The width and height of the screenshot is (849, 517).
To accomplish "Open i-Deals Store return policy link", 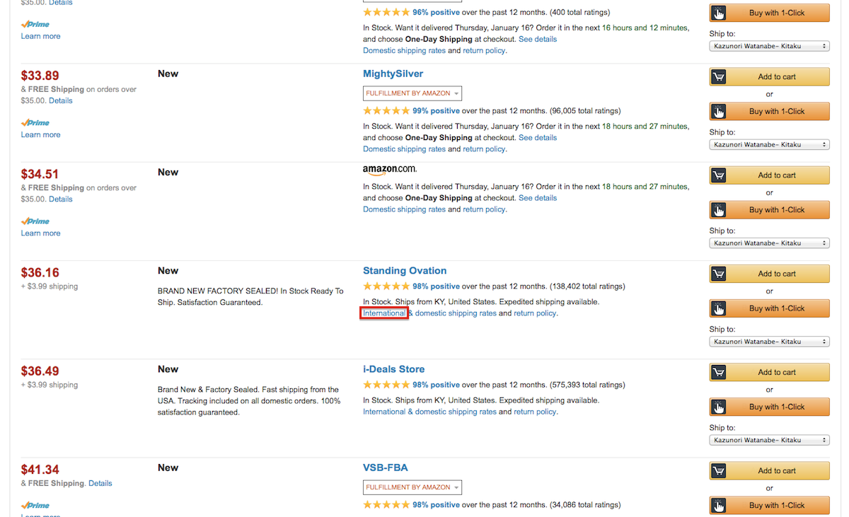I will coord(535,412).
